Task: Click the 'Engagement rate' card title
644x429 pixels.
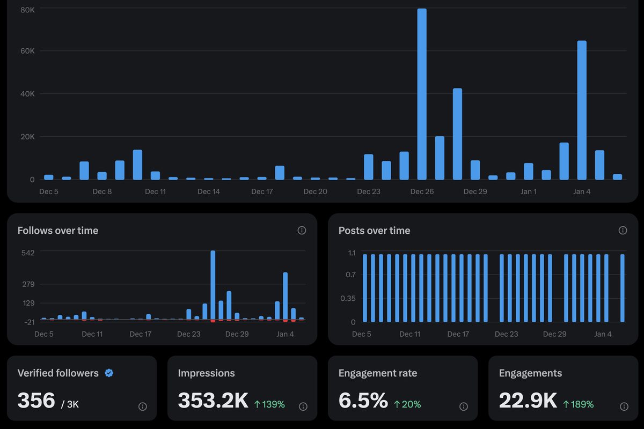Action: 378,373
